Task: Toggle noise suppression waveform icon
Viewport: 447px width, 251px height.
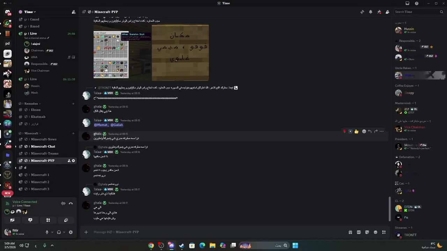Action: [63, 203]
